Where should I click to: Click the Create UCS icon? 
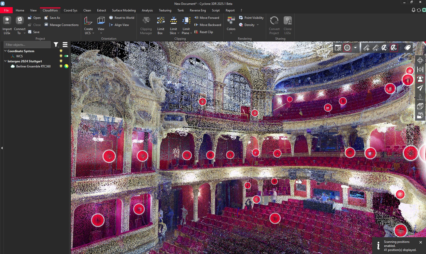click(x=88, y=21)
